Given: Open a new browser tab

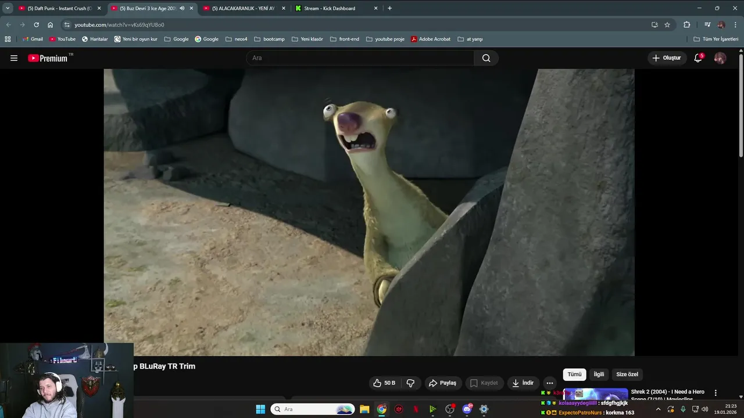Looking at the screenshot, I should [389, 8].
